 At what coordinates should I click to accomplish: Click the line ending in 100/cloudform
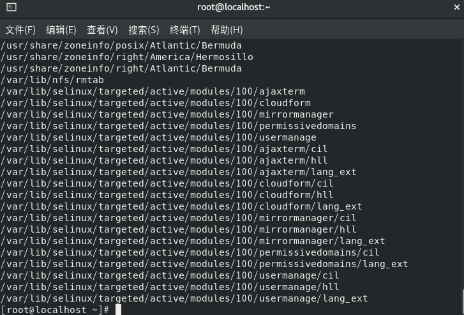(156, 103)
